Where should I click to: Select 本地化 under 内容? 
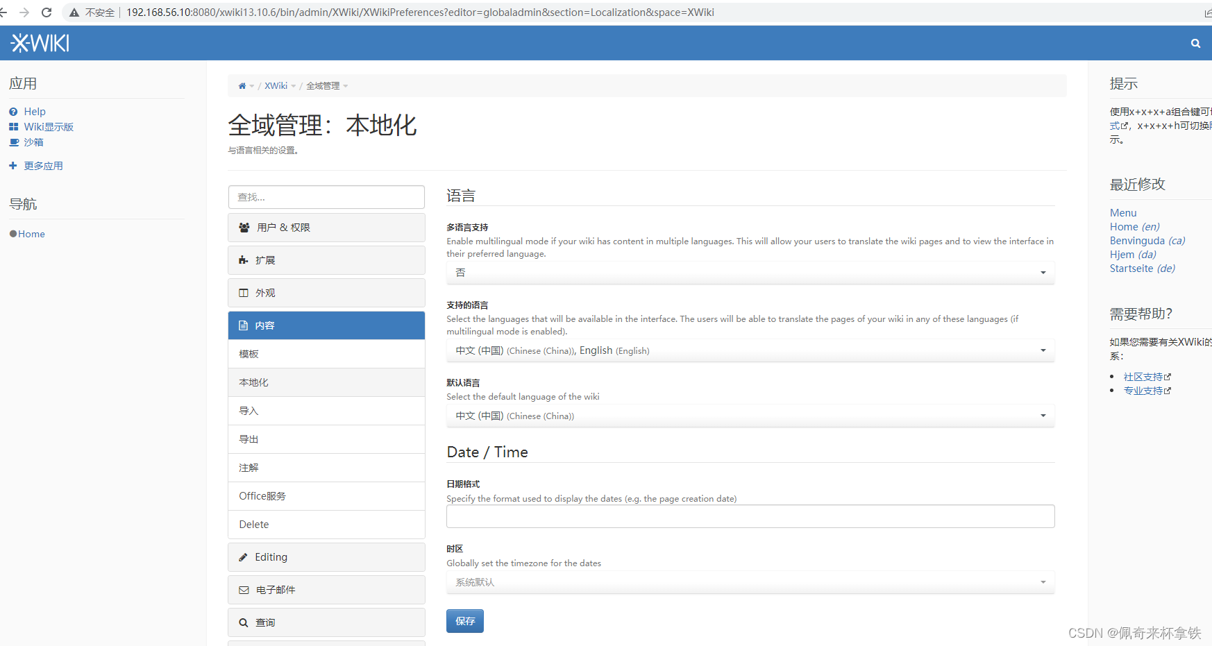pyautogui.click(x=326, y=382)
